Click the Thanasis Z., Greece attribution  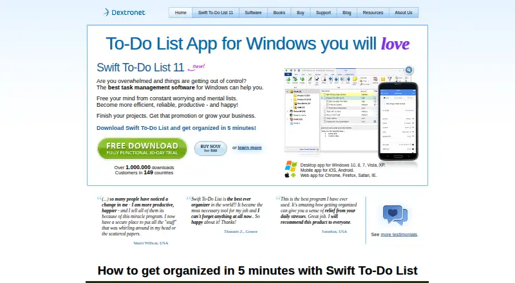(241, 232)
